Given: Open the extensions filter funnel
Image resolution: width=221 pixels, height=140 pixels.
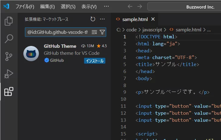Looking at the screenshot, I should tap(102, 32).
